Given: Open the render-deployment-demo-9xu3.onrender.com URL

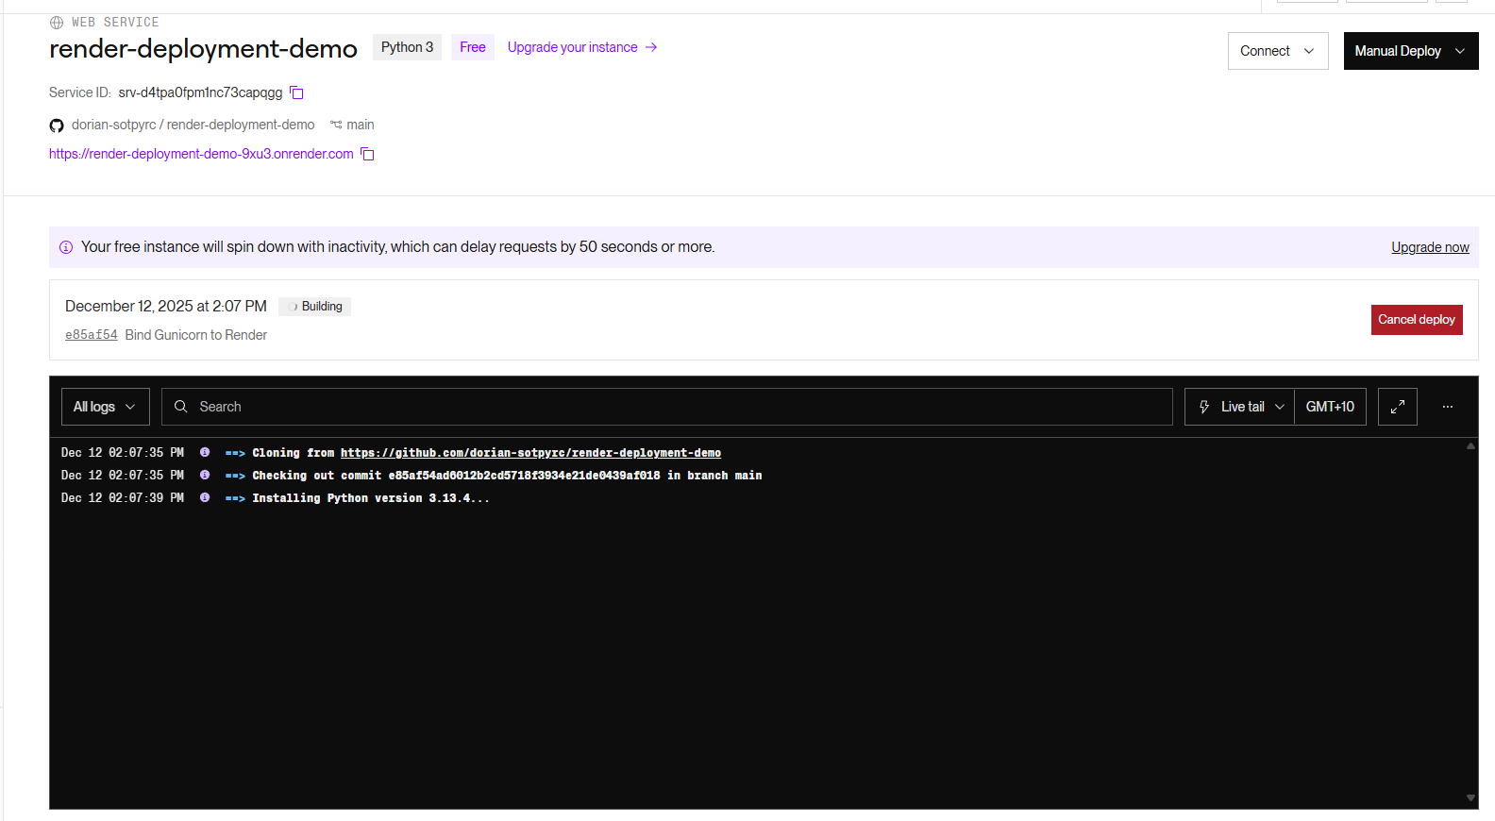Looking at the screenshot, I should coord(201,154).
